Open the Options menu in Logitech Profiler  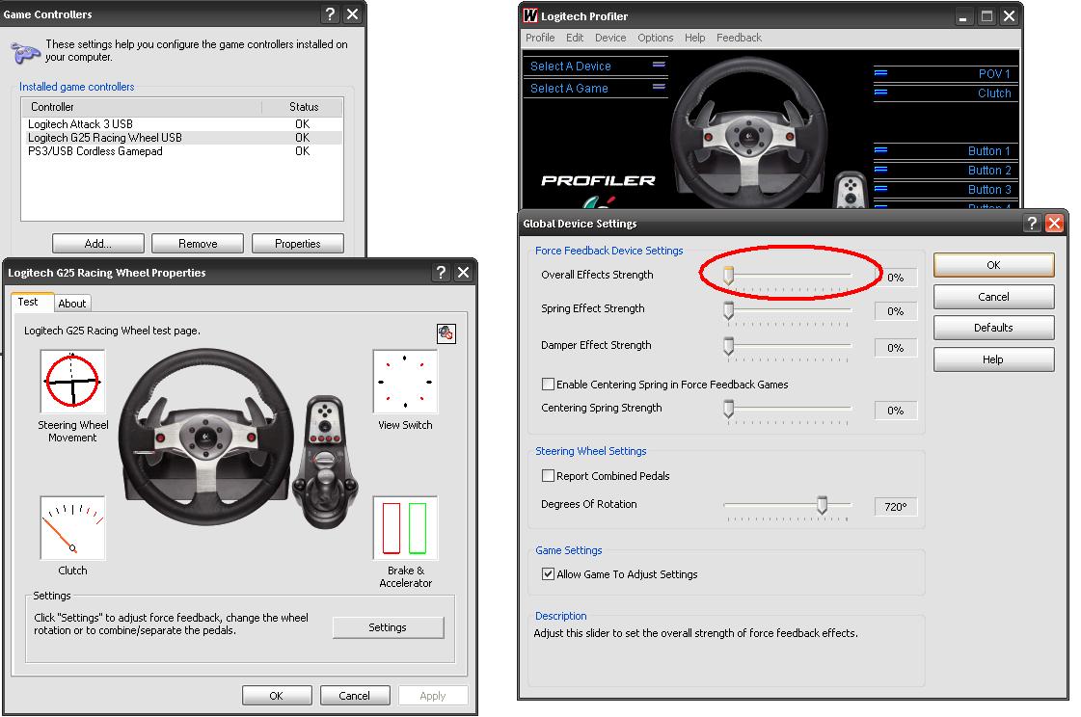pos(655,38)
